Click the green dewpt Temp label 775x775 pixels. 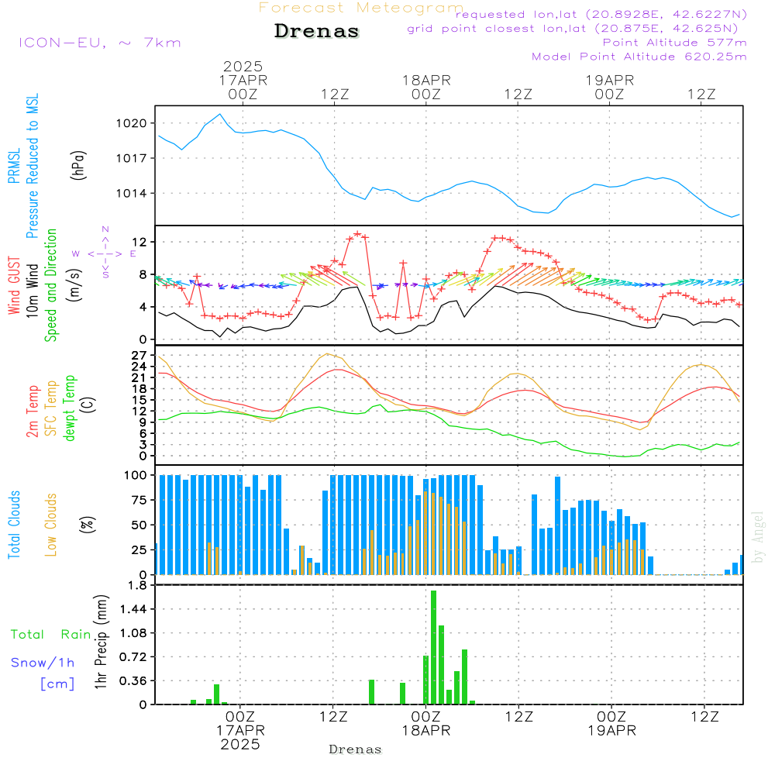[x=70, y=408]
